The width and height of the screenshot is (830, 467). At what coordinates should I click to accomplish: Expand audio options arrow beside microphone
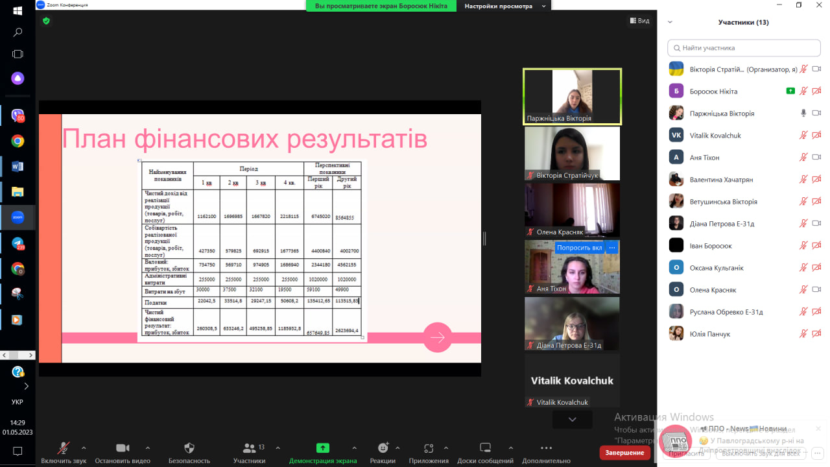point(84,448)
